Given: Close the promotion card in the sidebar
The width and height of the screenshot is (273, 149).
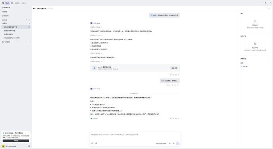Looking at the screenshot, I should point(29,132).
